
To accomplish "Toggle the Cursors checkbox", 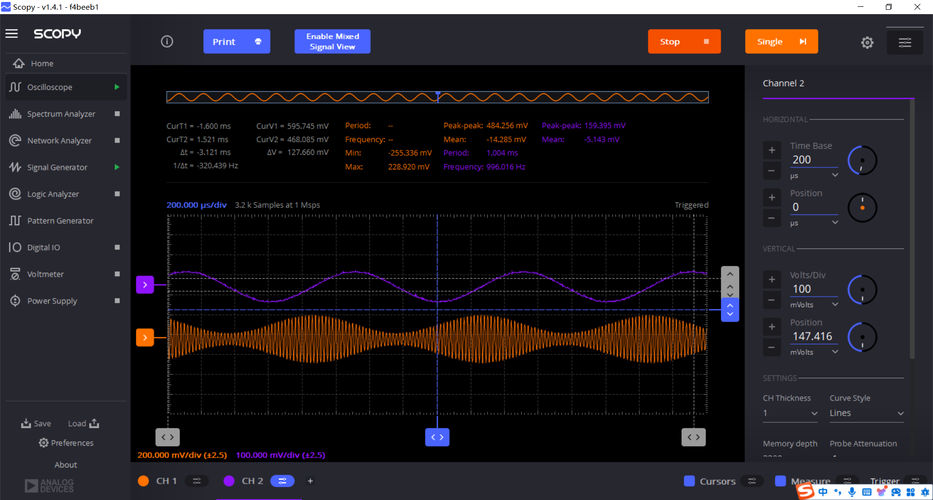I will pos(689,481).
